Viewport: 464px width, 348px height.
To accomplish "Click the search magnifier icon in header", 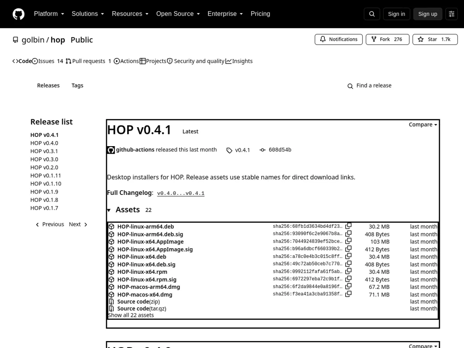I will (372, 14).
